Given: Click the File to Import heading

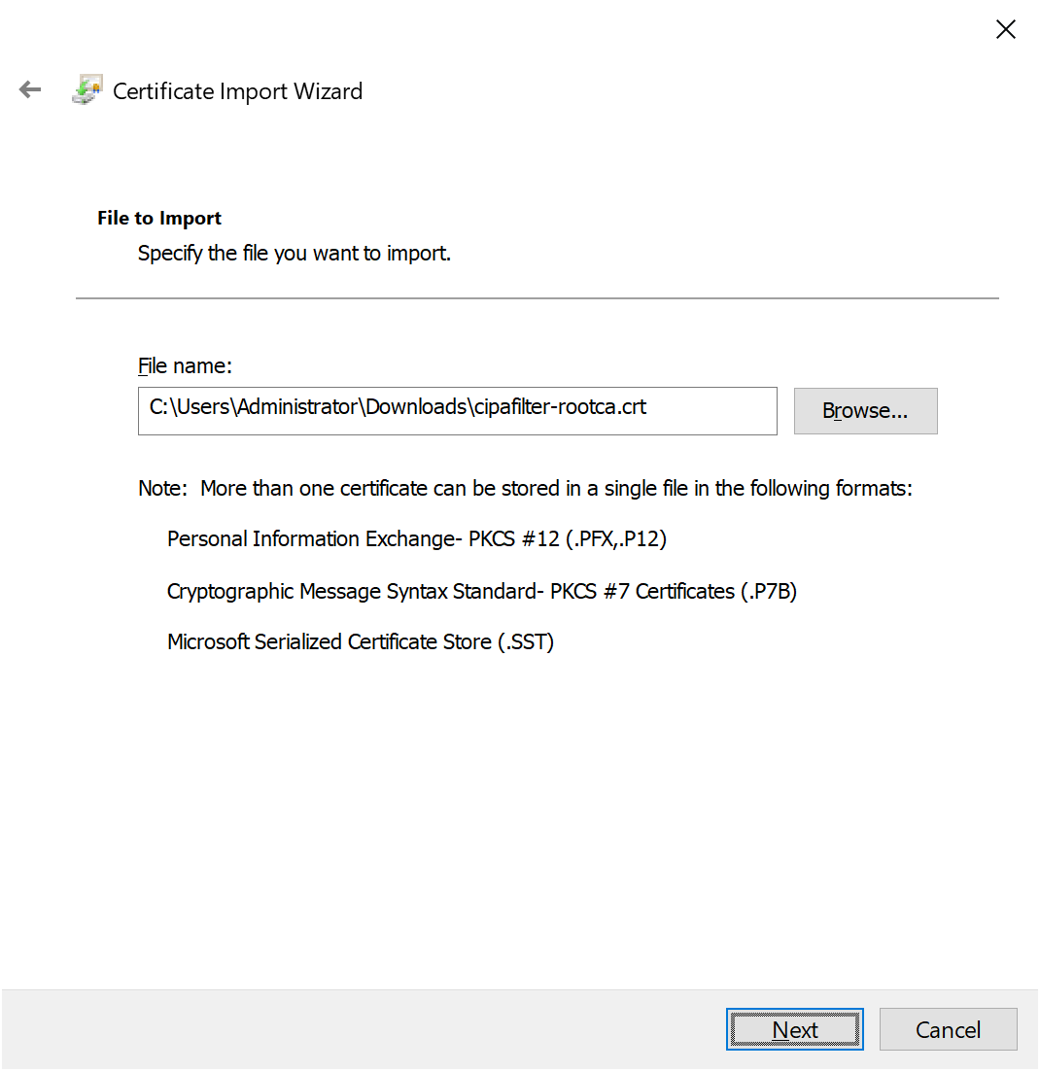Looking at the screenshot, I should [x=158, y=218].
